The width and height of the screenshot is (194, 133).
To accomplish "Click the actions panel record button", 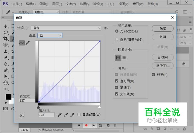I will point(86,125).
